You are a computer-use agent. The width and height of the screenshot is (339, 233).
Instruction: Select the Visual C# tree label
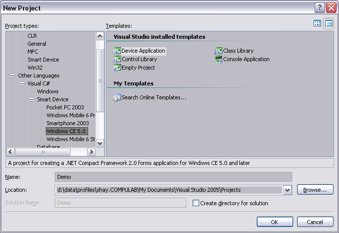point(38,83)
